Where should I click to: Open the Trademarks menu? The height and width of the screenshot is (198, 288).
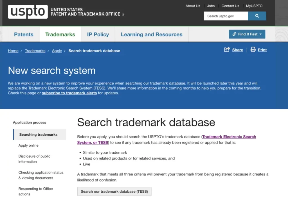click(60, 34)
